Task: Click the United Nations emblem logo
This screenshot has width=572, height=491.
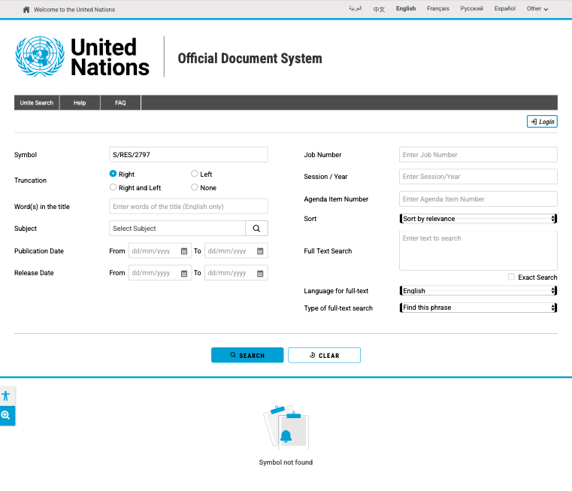Action: (x=40, y=56)
